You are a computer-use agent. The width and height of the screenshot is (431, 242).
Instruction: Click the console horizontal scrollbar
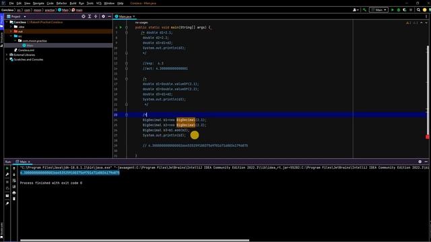pos(135,241)
